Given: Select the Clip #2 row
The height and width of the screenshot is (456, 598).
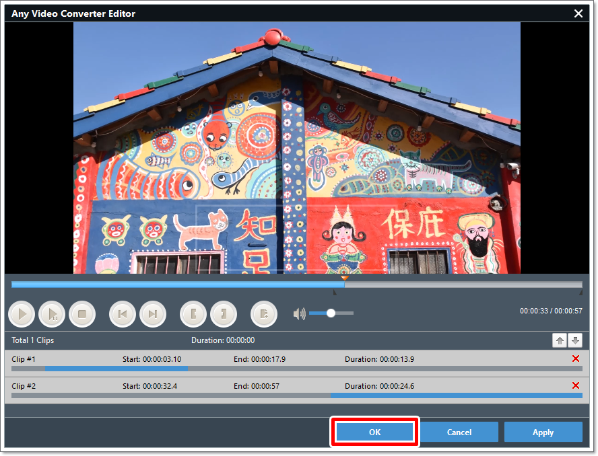Looking at the screenshot, I should pyautogui.click(x=297, y=389).
